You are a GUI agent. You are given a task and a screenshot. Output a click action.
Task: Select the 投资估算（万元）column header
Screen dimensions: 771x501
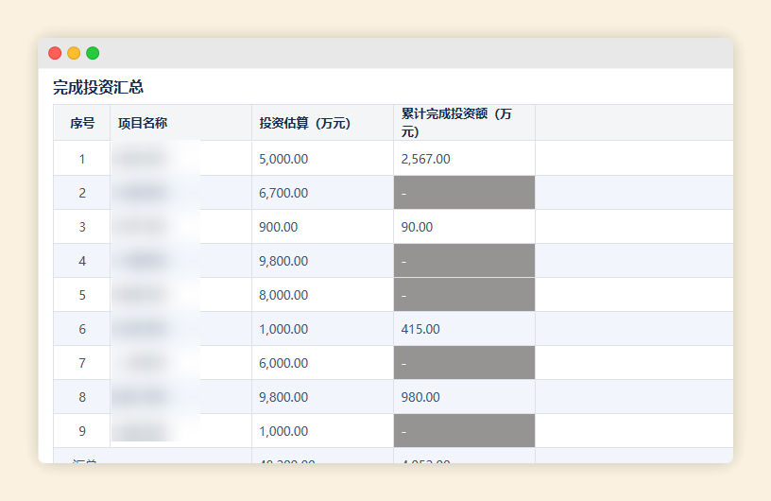305,123
